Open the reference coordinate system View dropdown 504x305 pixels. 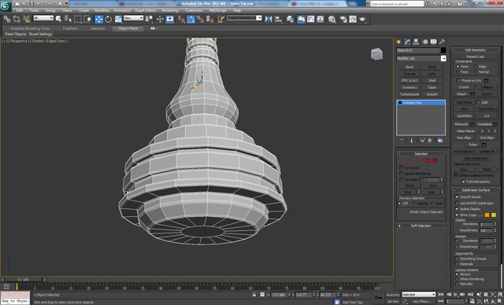(x=133, y=18)
